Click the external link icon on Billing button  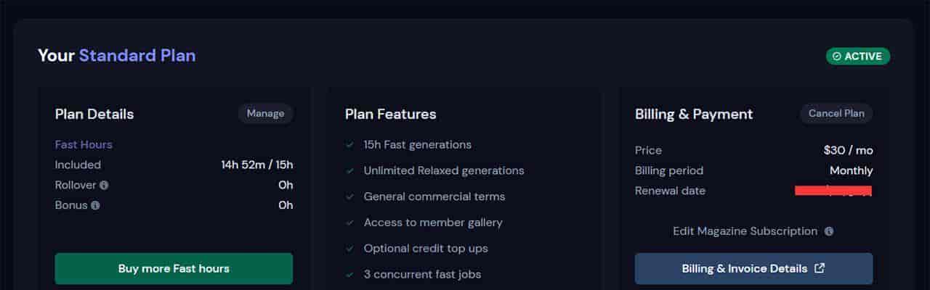(820, 268)
